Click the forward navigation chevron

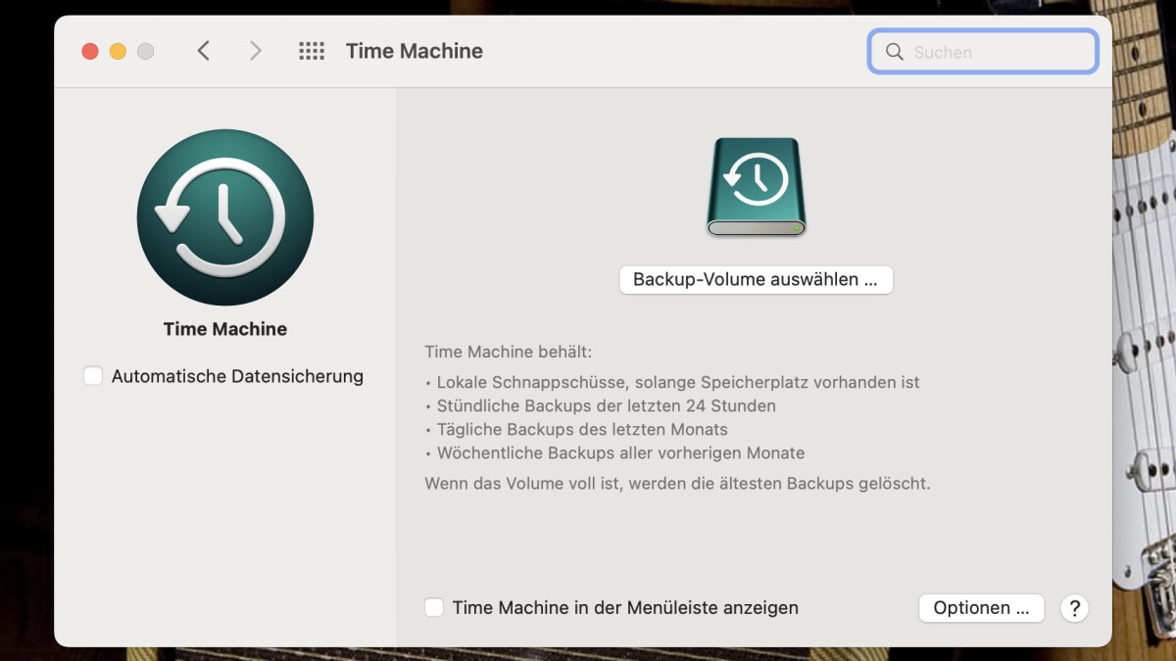255,51
